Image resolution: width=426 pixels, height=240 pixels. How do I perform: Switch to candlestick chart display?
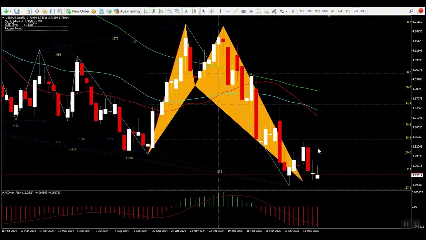pos(153,11)
